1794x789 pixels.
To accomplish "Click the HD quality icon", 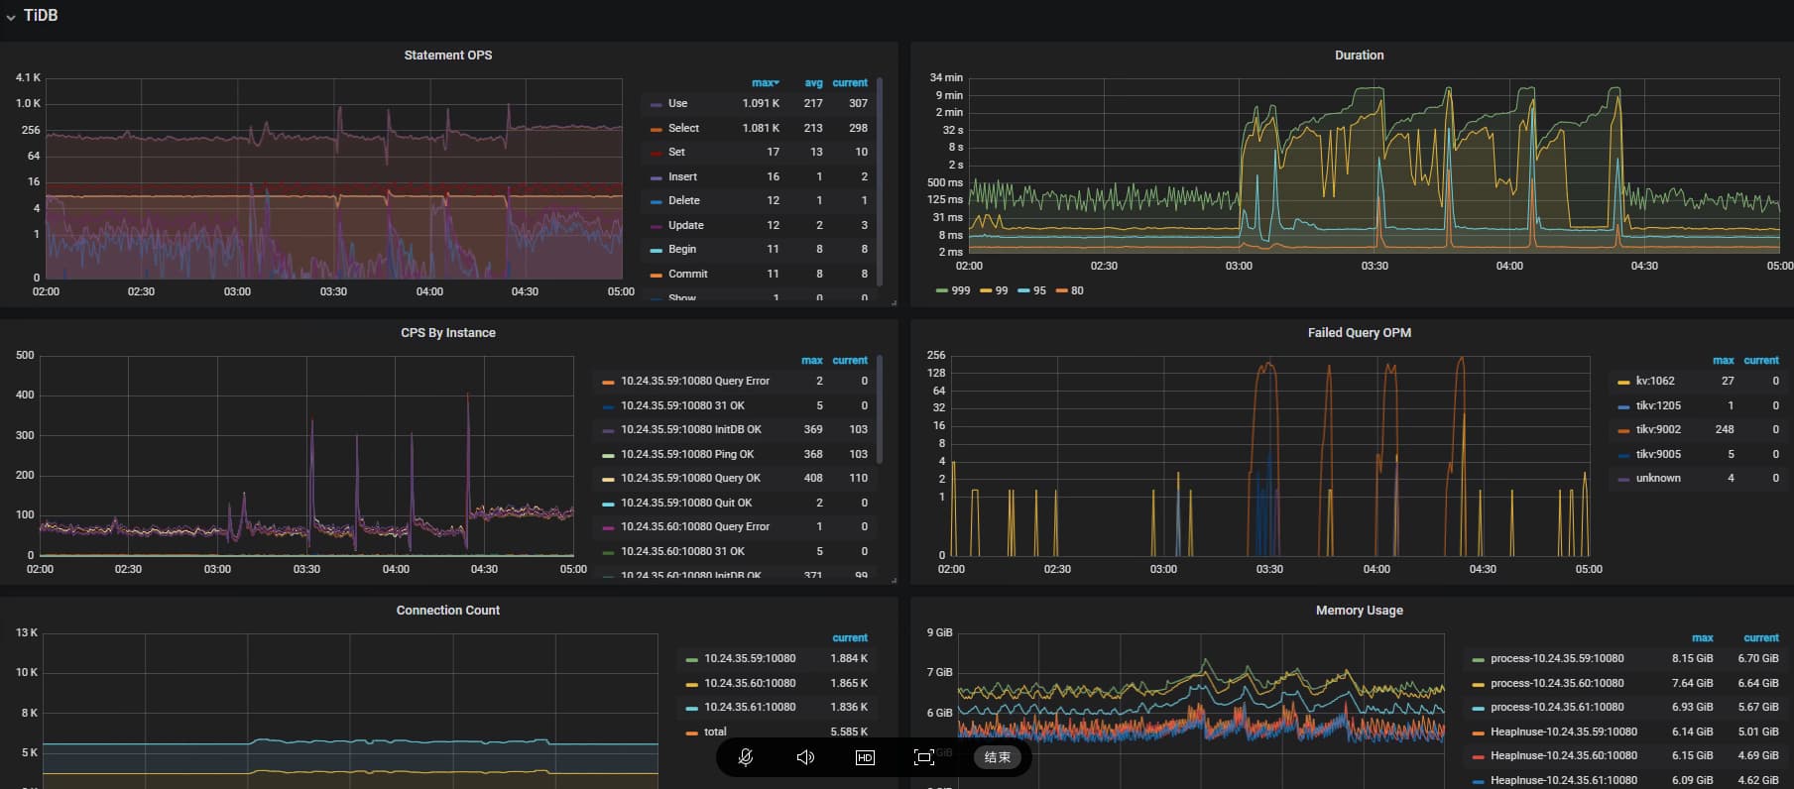I will click(x=865, y=757).
